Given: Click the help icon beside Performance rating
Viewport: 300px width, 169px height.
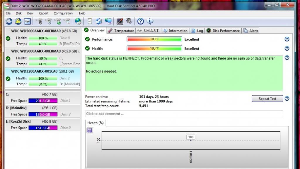Looking at the screenshot, I should coord(287,39).
